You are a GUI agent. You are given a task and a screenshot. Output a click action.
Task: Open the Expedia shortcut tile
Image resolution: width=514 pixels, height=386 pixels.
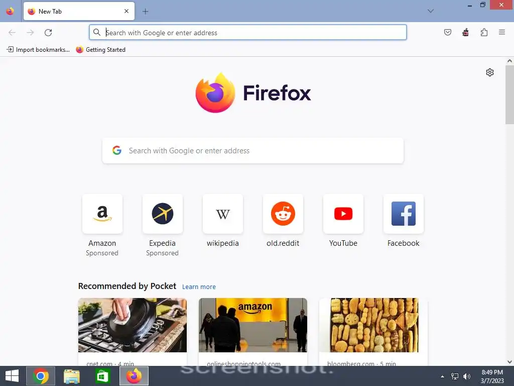162,214
